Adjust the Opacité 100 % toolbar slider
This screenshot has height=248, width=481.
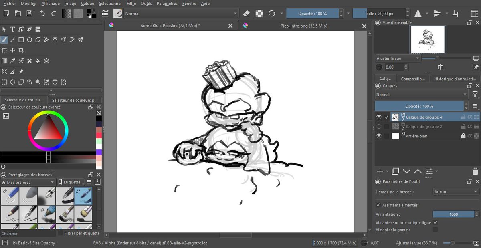[x=312, y=14]
